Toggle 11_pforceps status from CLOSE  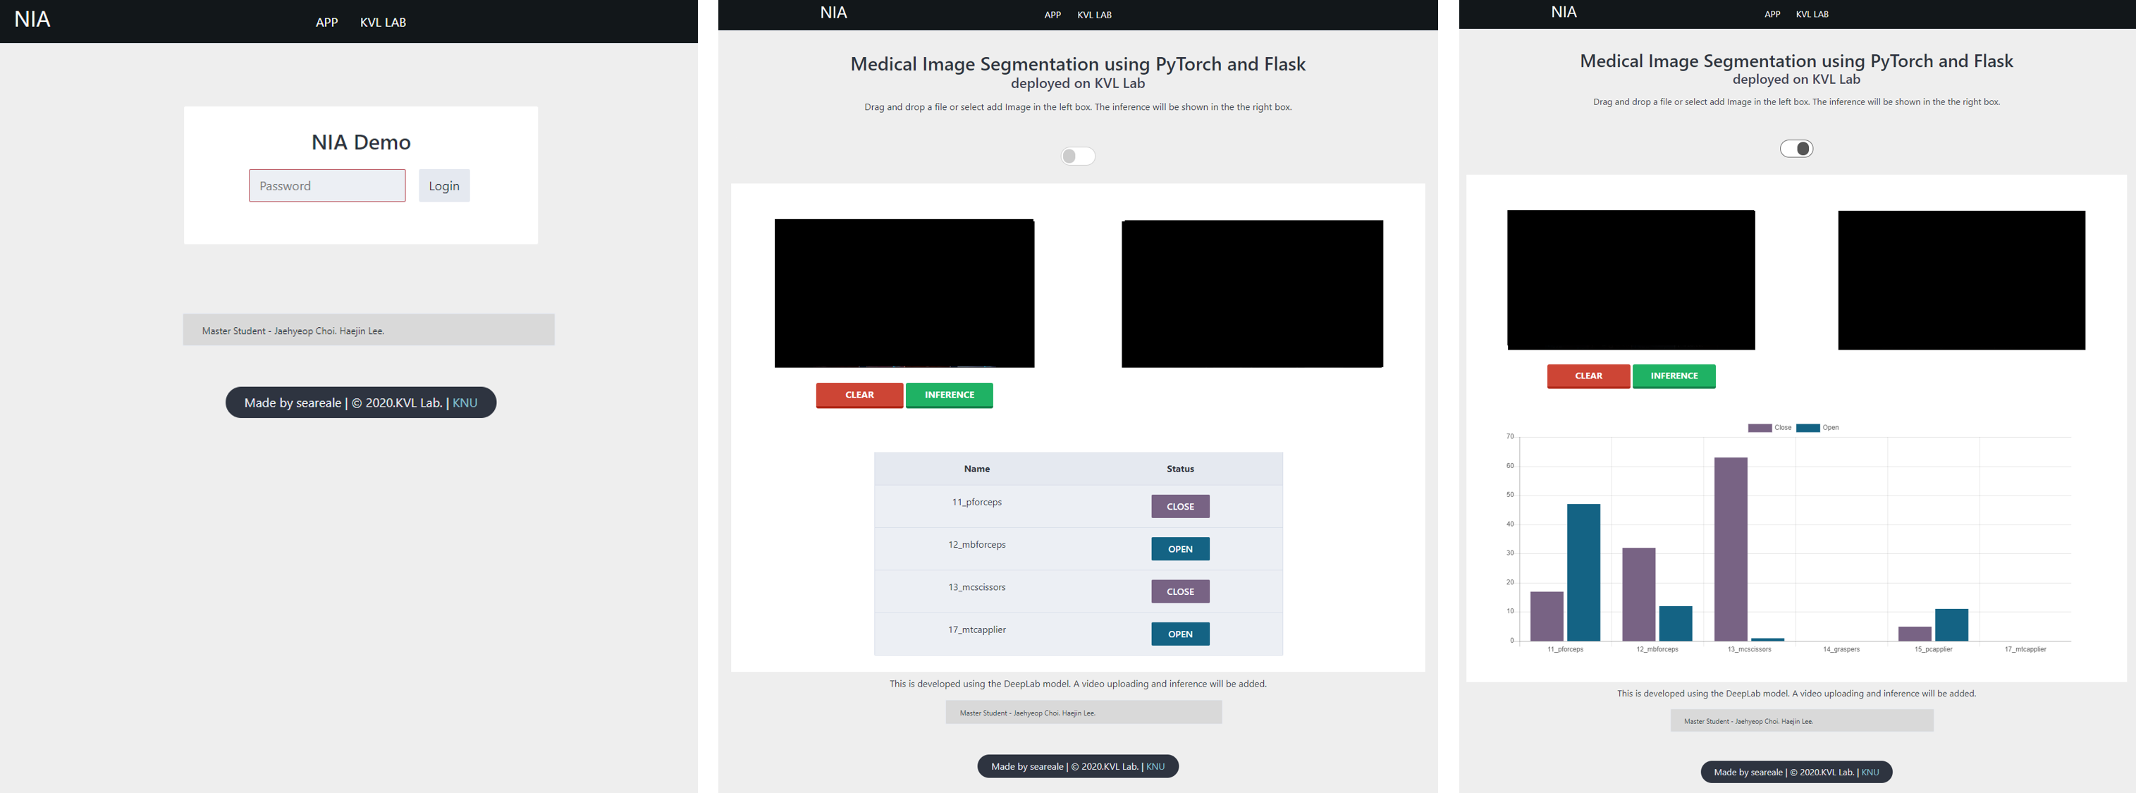tap(1180, 506)
